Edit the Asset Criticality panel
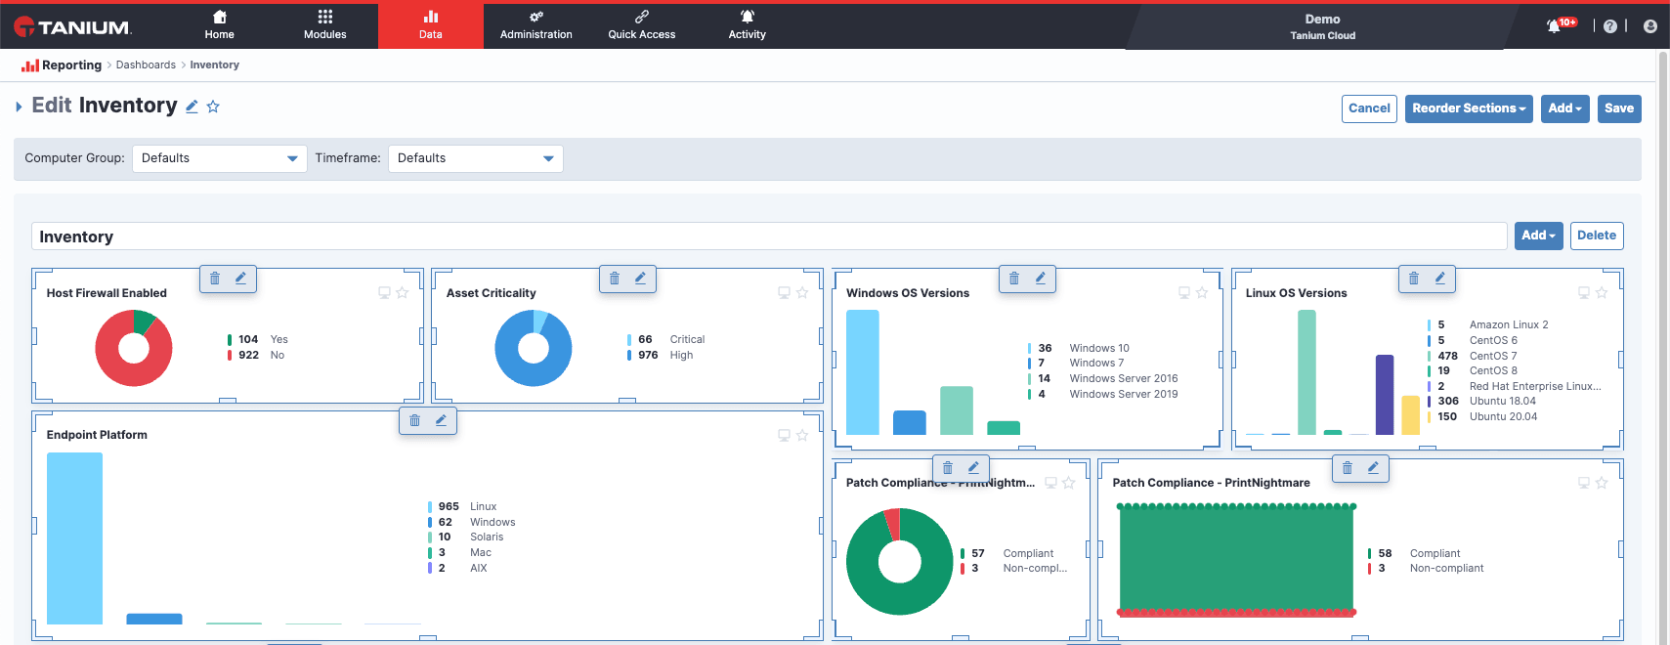Image resolution: width=1670 pixels, height=645 pixels. point(640,279)
